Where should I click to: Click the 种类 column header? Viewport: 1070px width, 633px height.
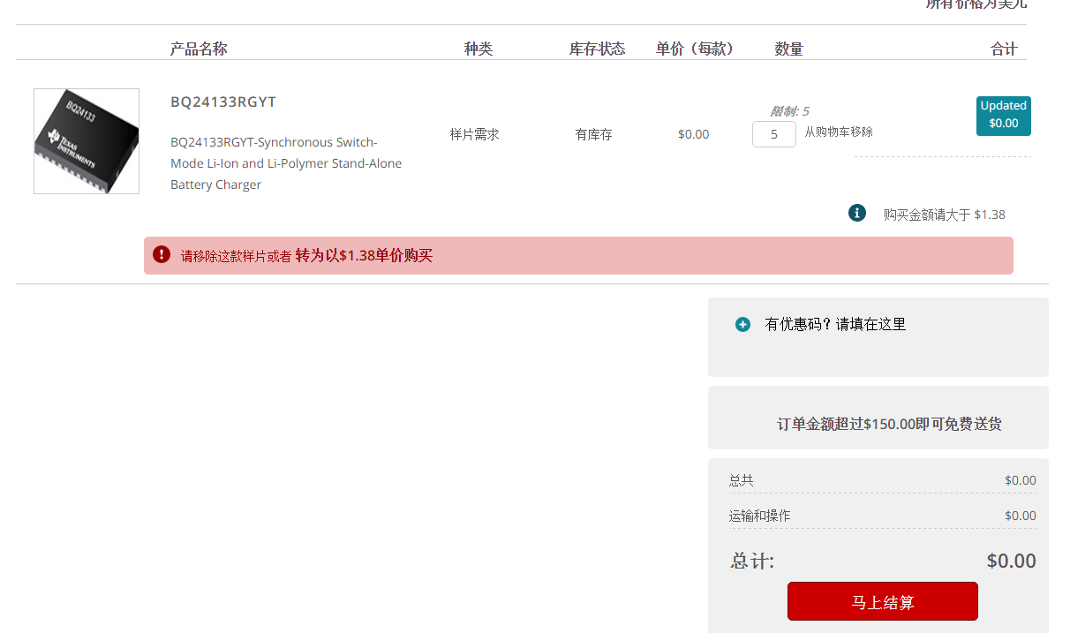(478, 49)
